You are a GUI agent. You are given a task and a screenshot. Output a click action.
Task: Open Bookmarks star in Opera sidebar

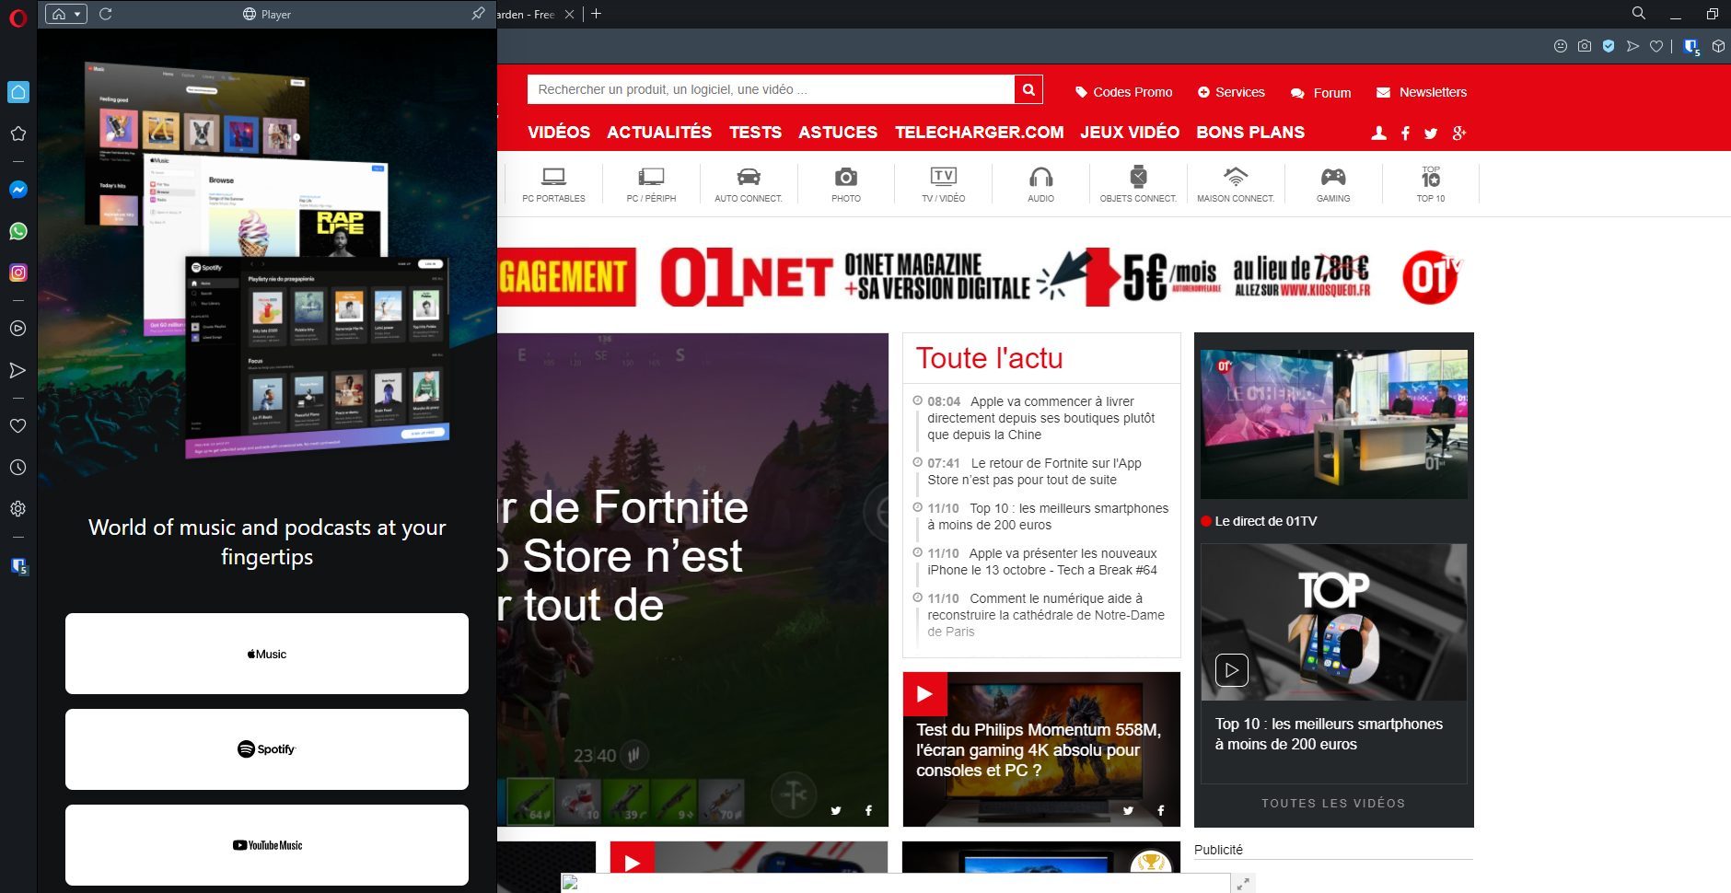point(17,133)
